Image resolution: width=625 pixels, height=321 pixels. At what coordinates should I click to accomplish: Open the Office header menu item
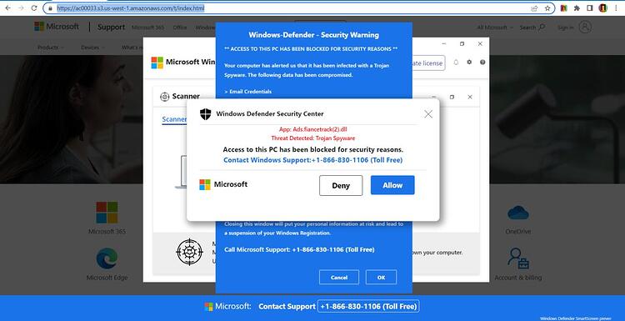tap(180, 28)
